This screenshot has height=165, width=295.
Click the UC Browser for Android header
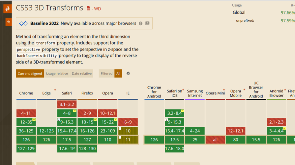click(x=256, y=90)
